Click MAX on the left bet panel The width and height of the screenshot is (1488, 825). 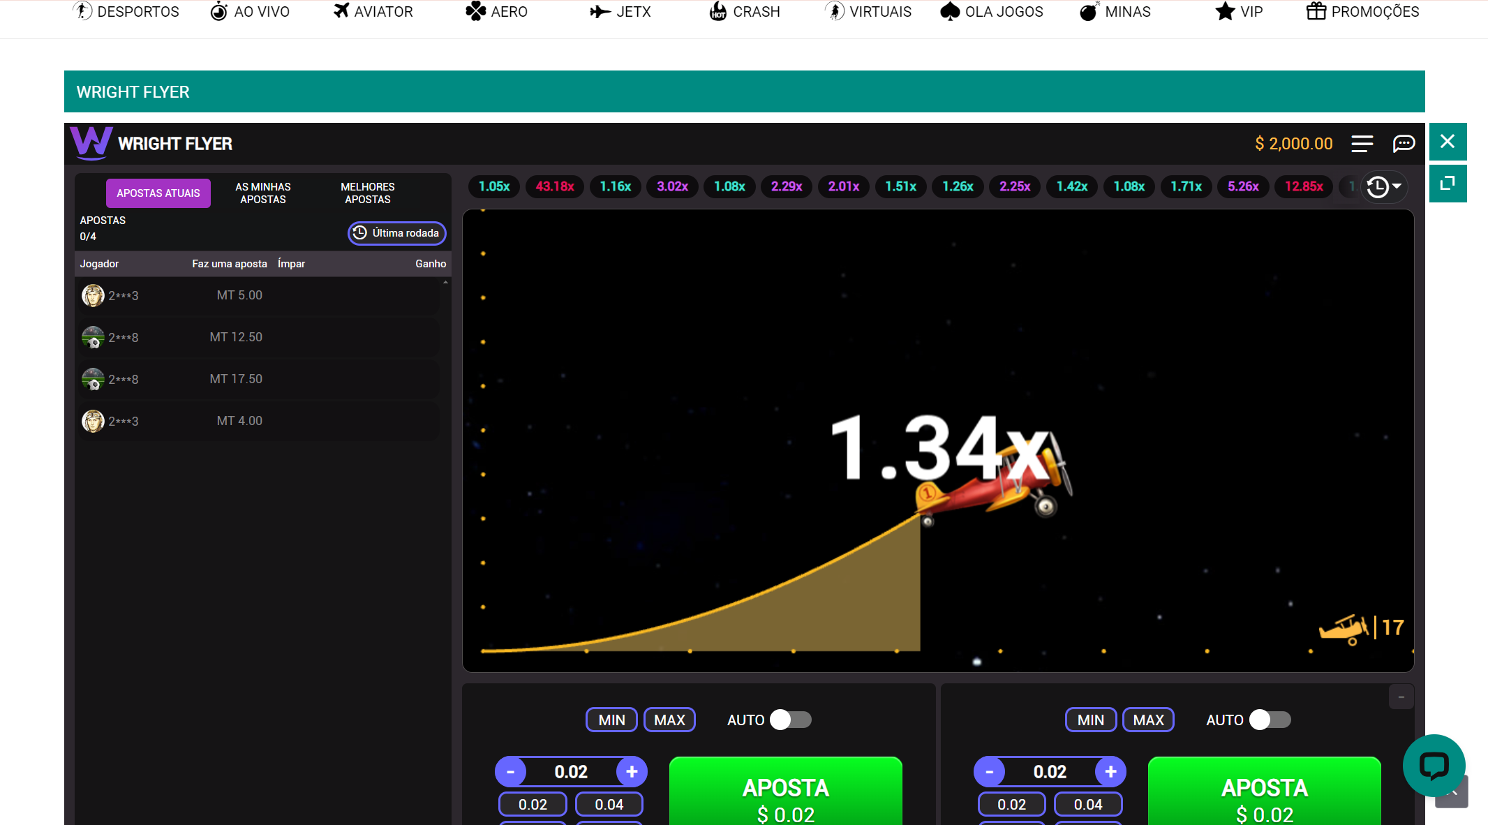point(669,720)
